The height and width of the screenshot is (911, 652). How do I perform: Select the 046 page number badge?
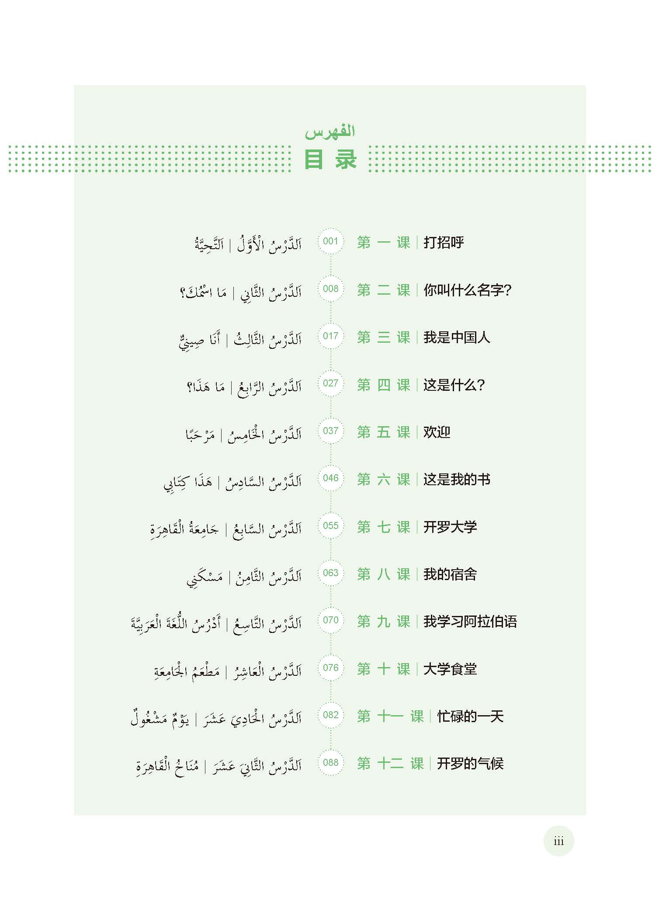(x=330, y=478)
